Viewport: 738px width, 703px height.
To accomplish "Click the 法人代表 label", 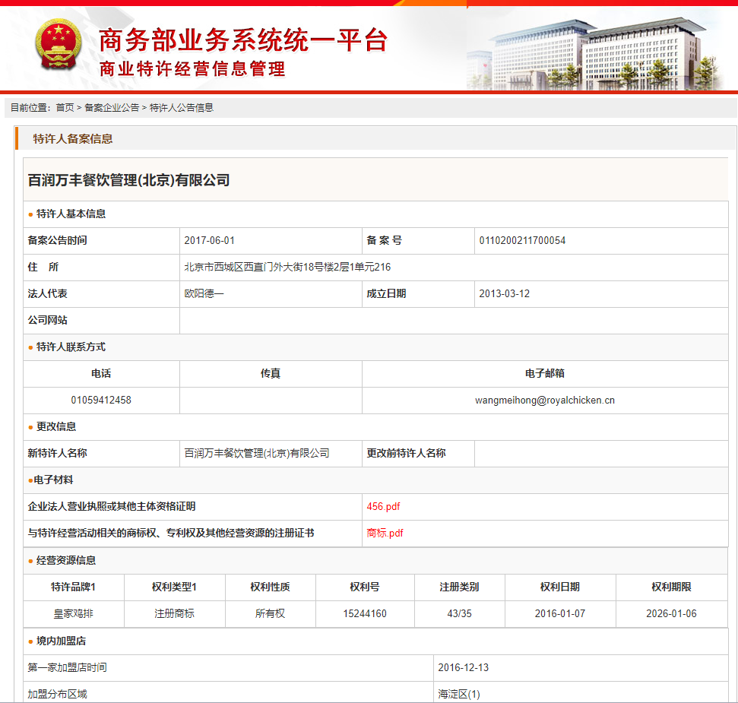I will tap(48, 293).
